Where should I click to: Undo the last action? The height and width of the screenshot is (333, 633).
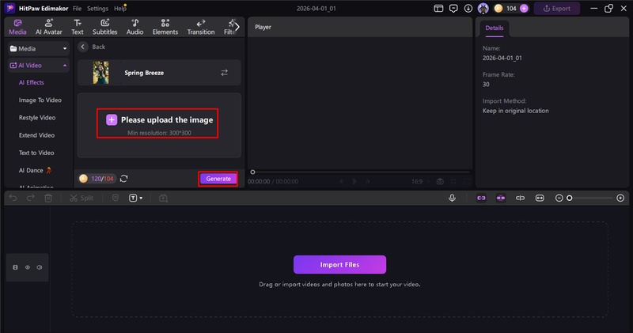click(13, 198)
